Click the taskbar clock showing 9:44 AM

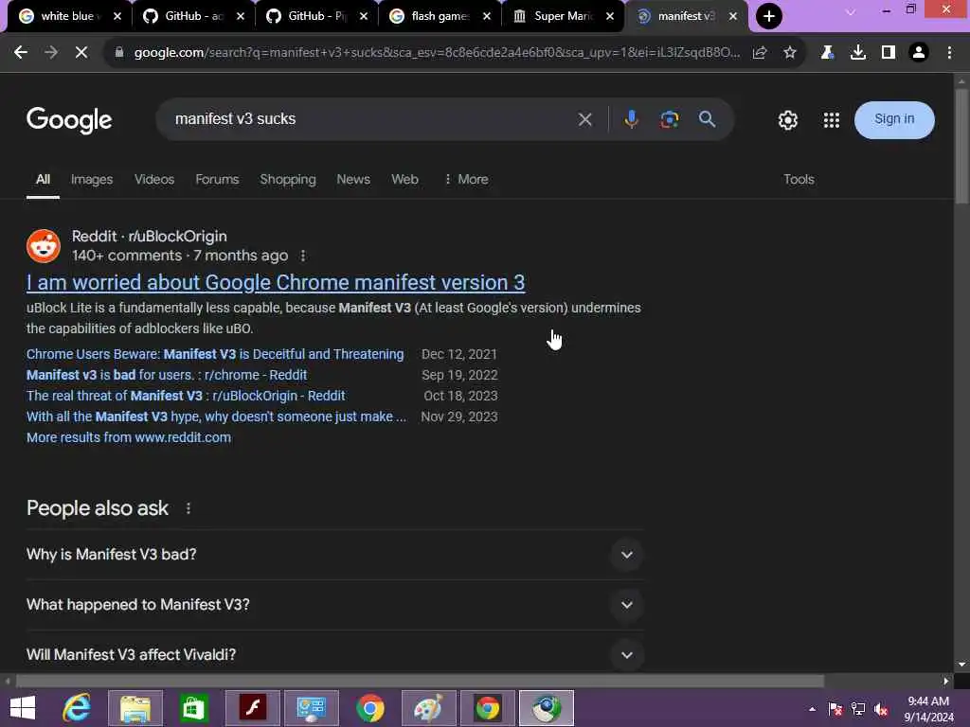928,709
